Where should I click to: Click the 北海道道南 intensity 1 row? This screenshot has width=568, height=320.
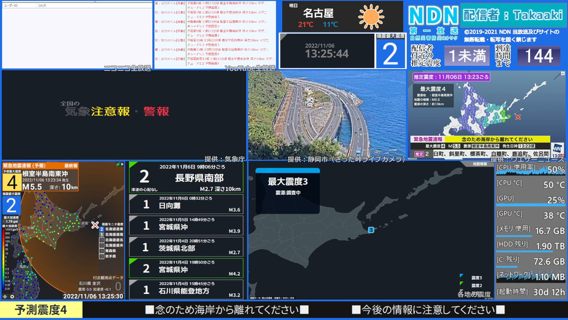(x=111, y=235)
